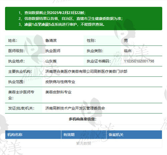
Task: Click the empty table message 暂无数据
Action: pos(83,143)
